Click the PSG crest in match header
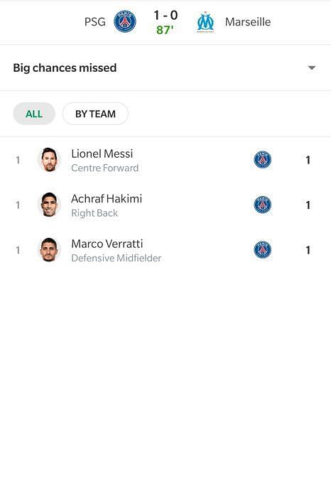 [x=125, y=21]
